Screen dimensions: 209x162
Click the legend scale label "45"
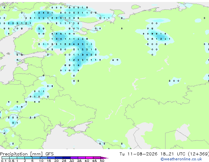pos(94,161)
